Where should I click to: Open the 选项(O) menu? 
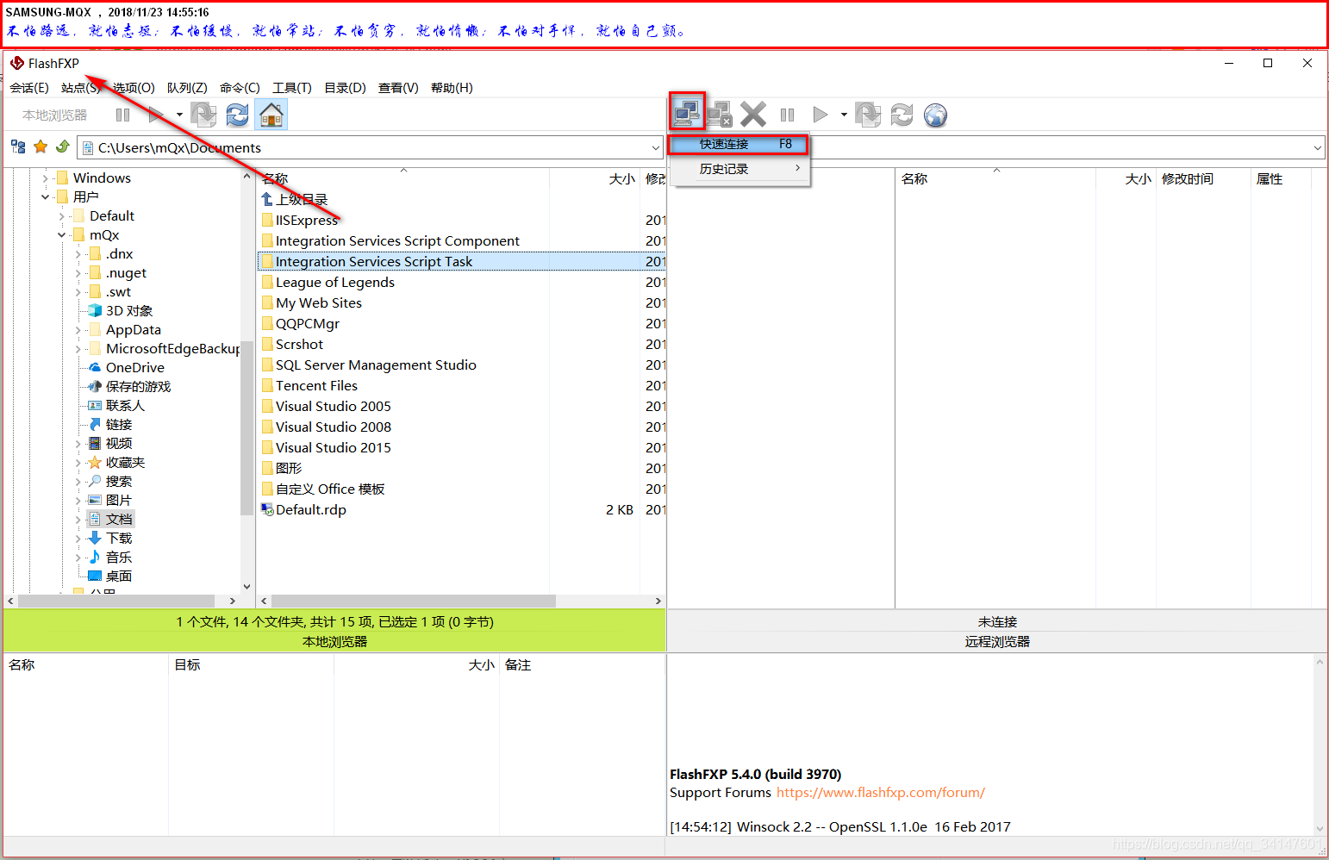(x=133, y=87)
